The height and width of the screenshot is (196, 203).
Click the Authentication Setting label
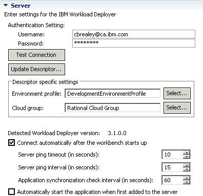click(x=36, y=25)
